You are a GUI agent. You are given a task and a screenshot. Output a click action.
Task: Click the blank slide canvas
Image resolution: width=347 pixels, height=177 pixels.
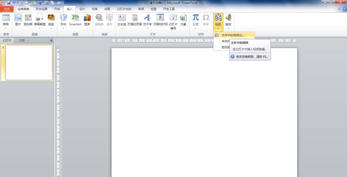coord(204,113)
